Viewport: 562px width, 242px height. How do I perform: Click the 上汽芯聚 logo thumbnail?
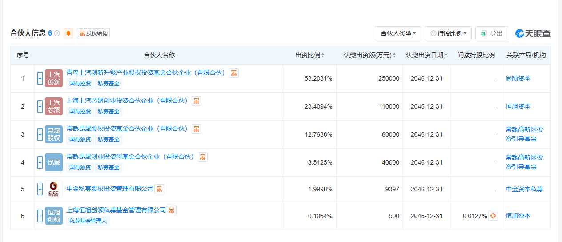pyautogui.click(x=54, y=106)
